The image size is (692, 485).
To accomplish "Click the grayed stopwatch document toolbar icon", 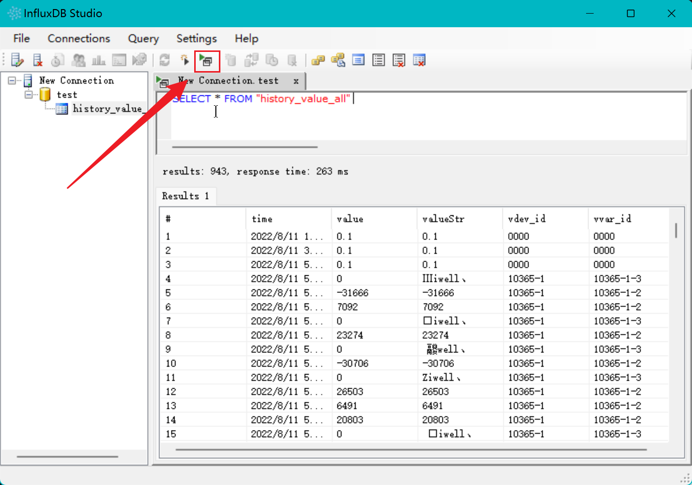I will pyautogui.click(x=57, y=60).
